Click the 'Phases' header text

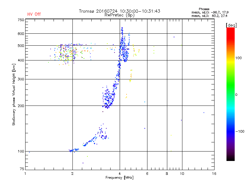click(x=204, y=9)
